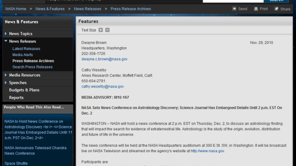Image resolution: width=296 pixels, height=166 pixels.
Task: Open Media Alerts in sidebar
Action: point(23,55)
